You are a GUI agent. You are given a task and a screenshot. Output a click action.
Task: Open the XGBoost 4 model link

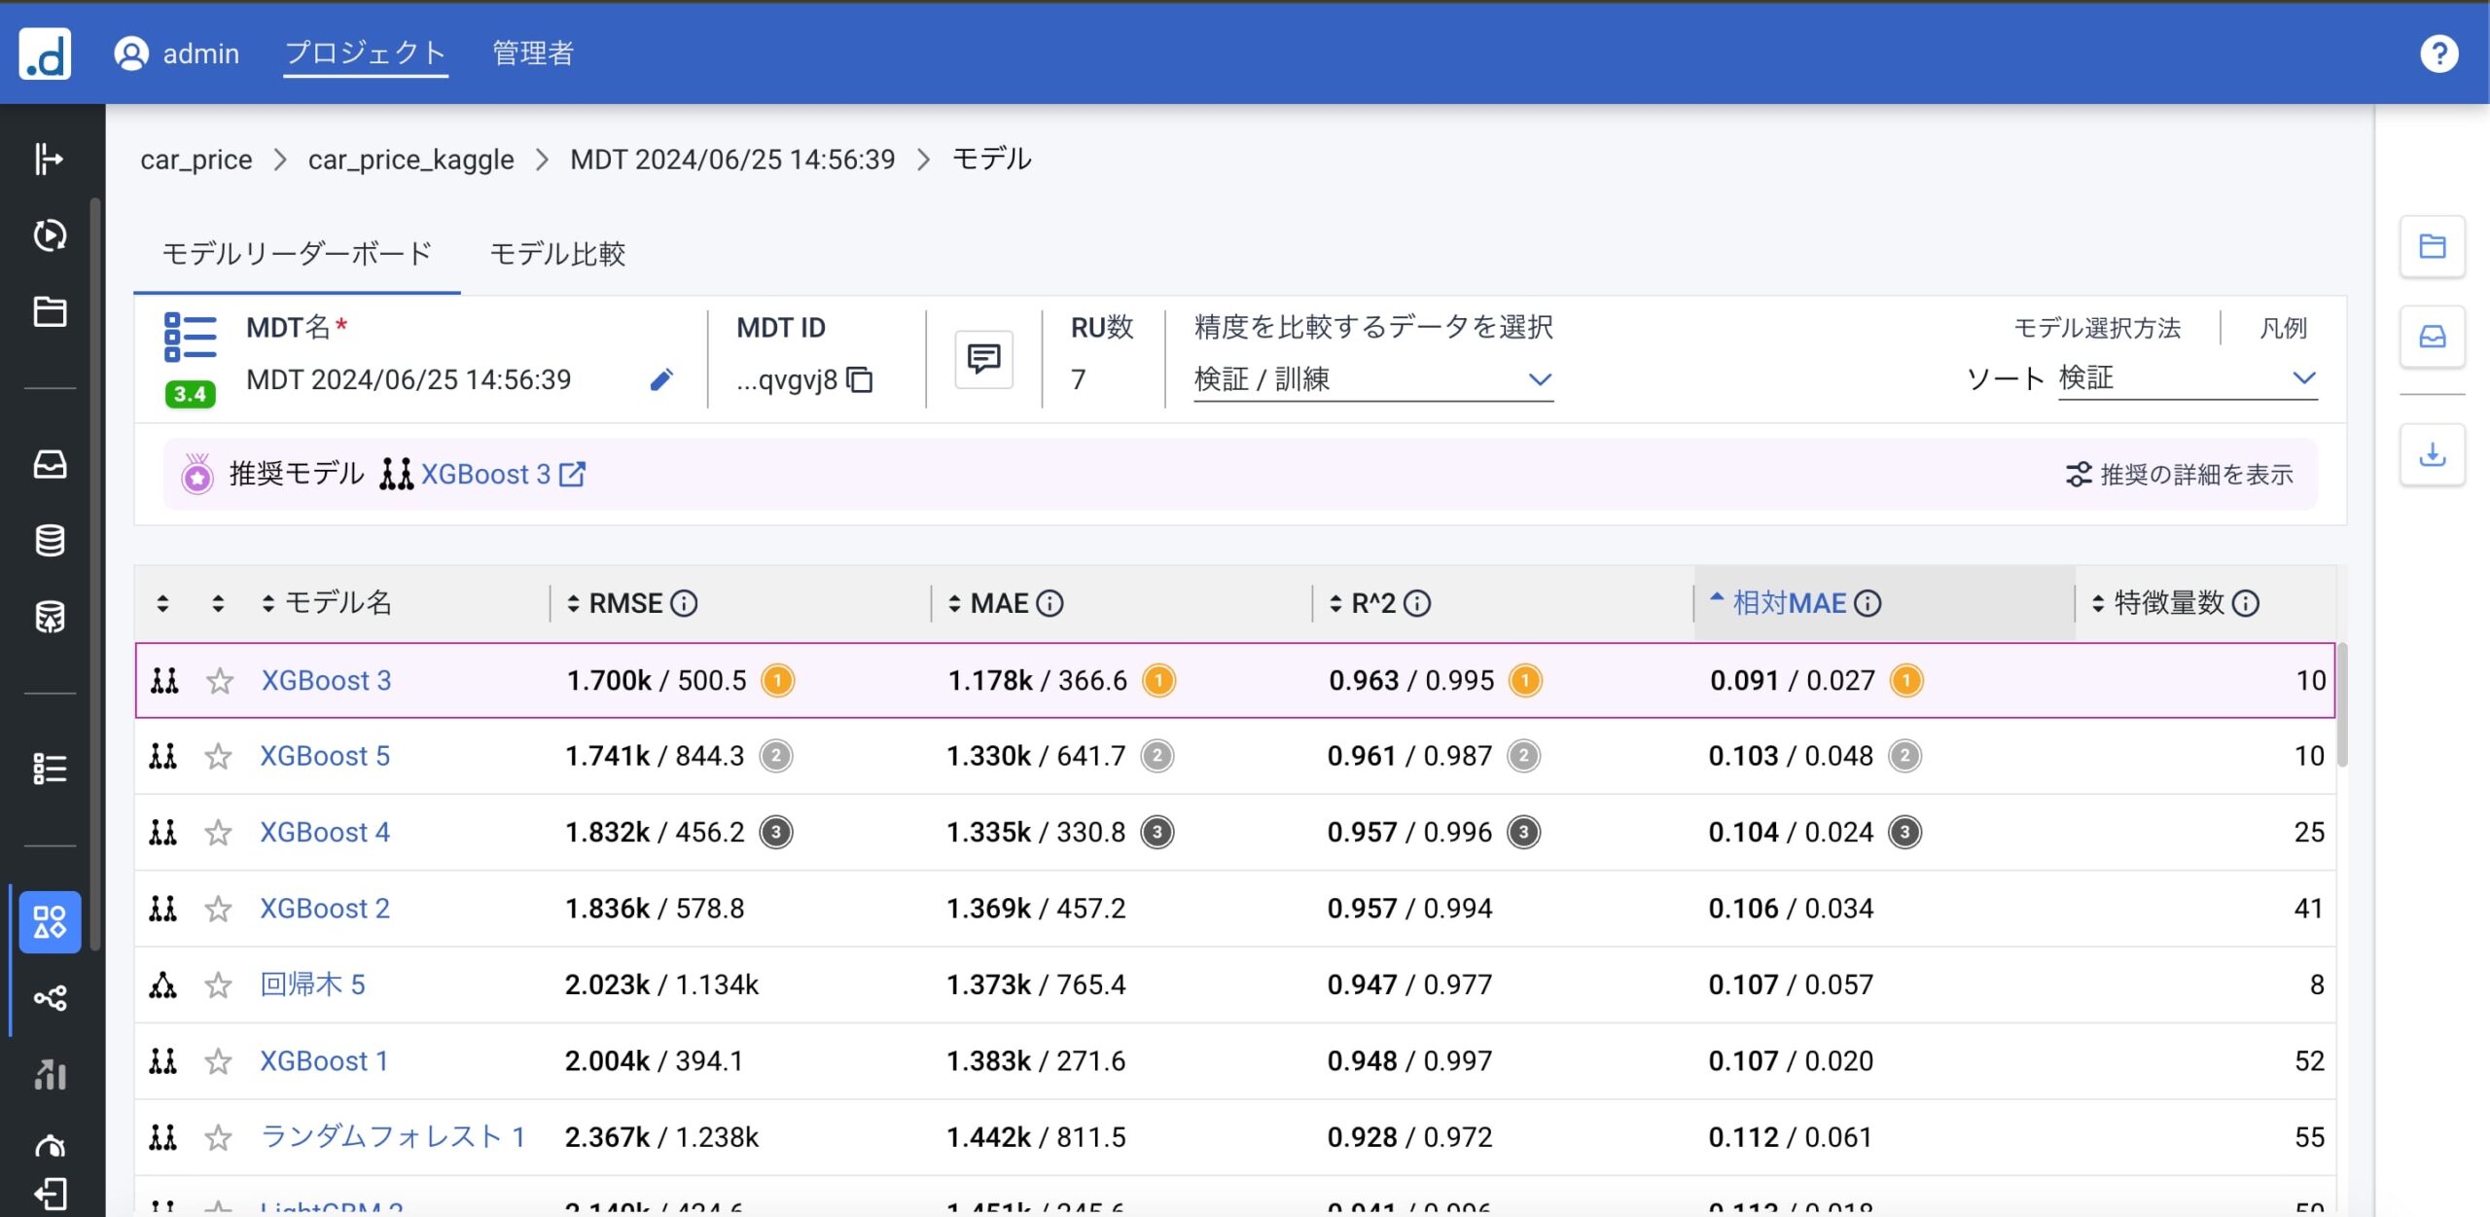coord(324,833)
